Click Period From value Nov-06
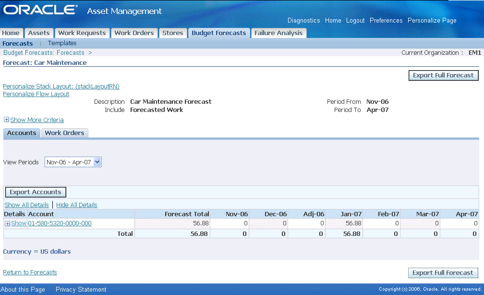484x295 pixels. click(377, 102)
